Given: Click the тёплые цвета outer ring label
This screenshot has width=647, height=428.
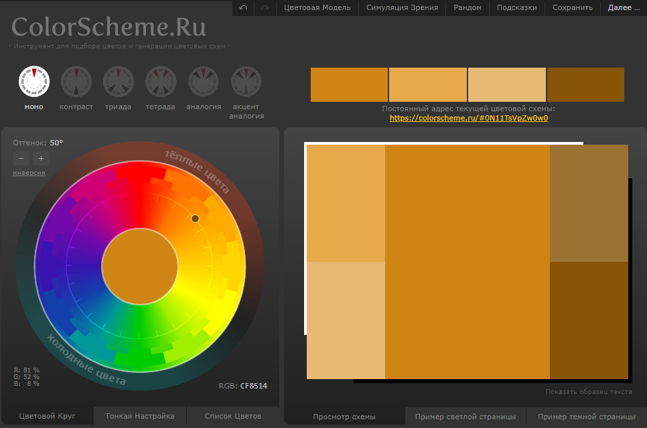Looking at the screenshot, I should (197, 171).
